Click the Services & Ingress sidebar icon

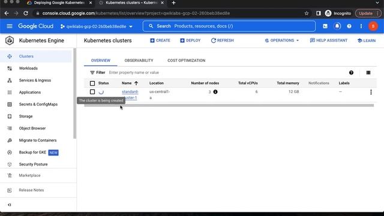10,80
